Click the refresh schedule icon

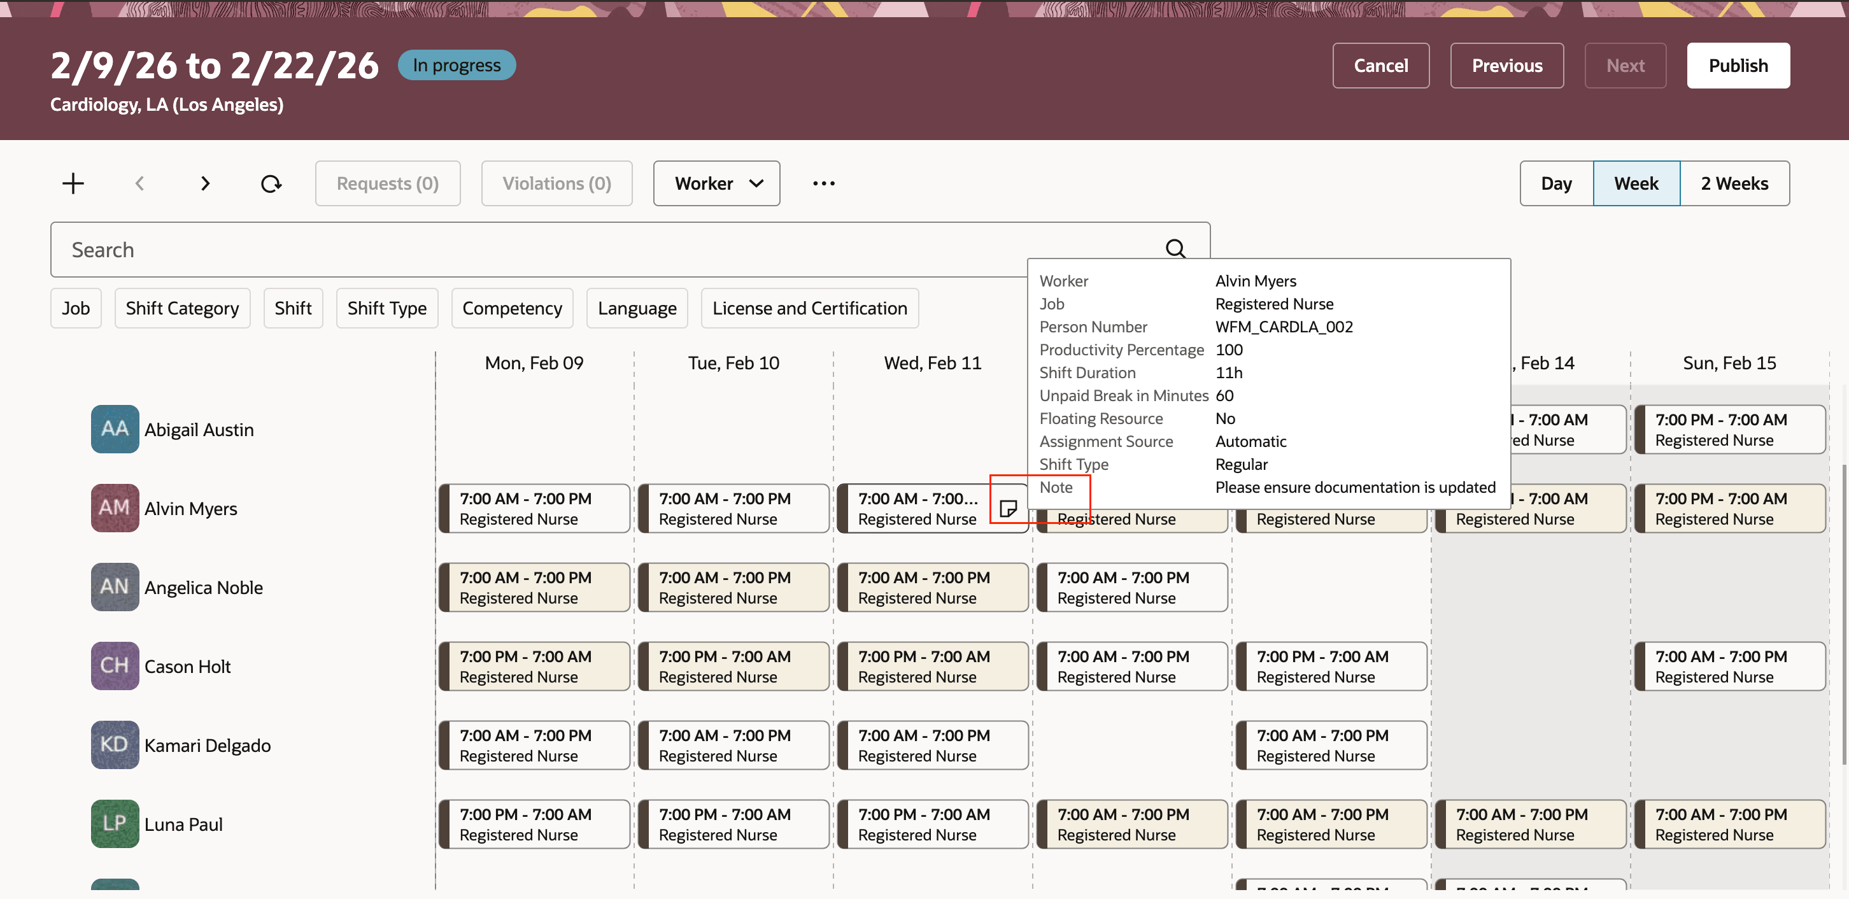pyautogui.click(x=271, y=183)
